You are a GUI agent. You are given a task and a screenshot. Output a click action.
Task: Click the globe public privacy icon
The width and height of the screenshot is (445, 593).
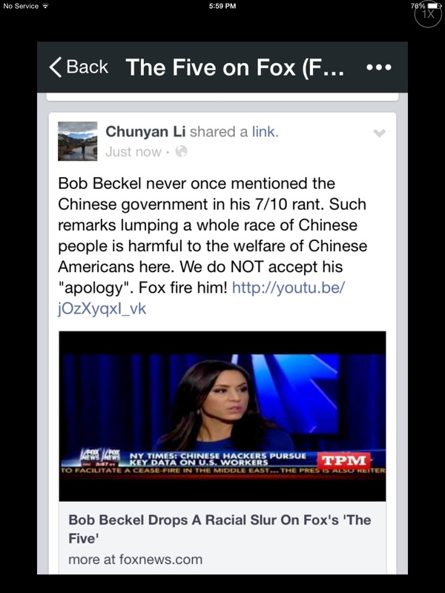coord(181,151)
